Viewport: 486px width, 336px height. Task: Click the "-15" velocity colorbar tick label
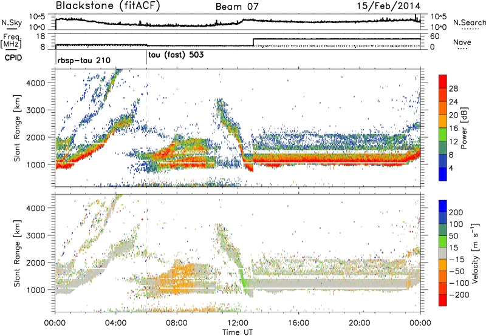pyautogui.click(x=457, y=260)
